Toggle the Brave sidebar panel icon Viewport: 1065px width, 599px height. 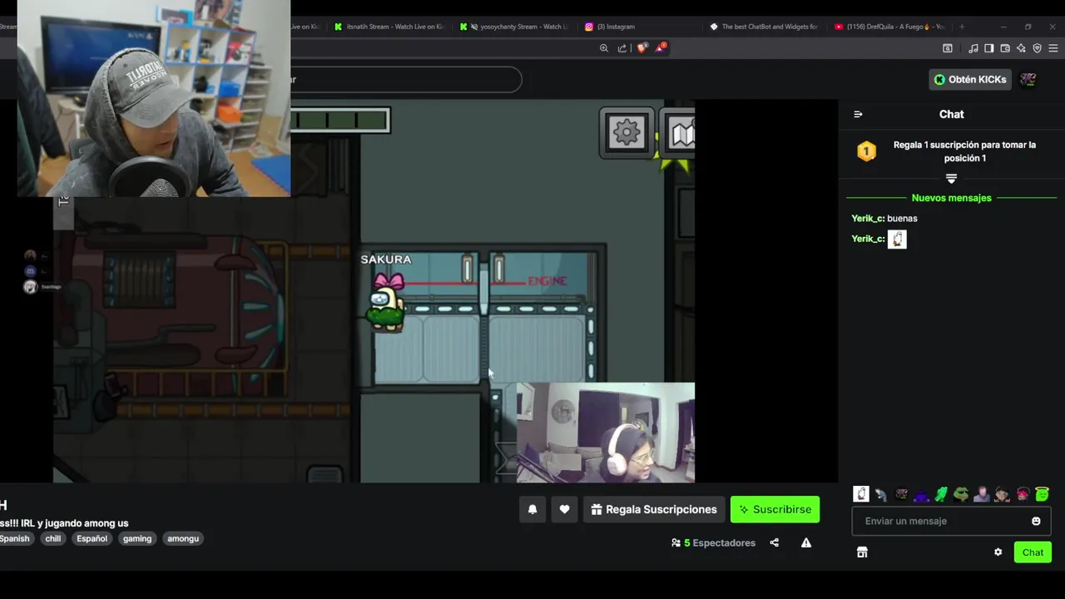tap(988, 48)
